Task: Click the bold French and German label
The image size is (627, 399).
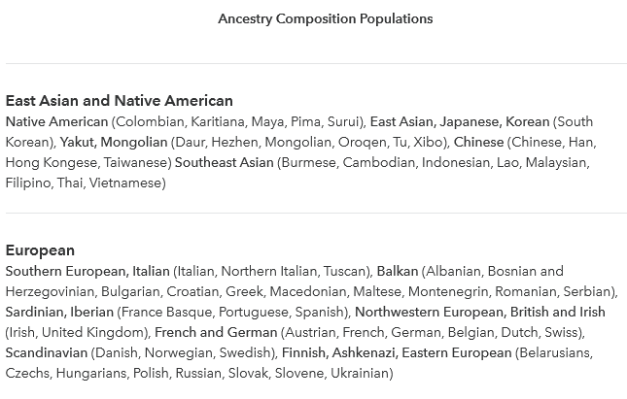Action: coord(216,332)
